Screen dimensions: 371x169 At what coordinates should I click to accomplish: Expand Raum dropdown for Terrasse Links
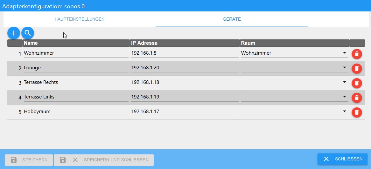tap(295, 97)
